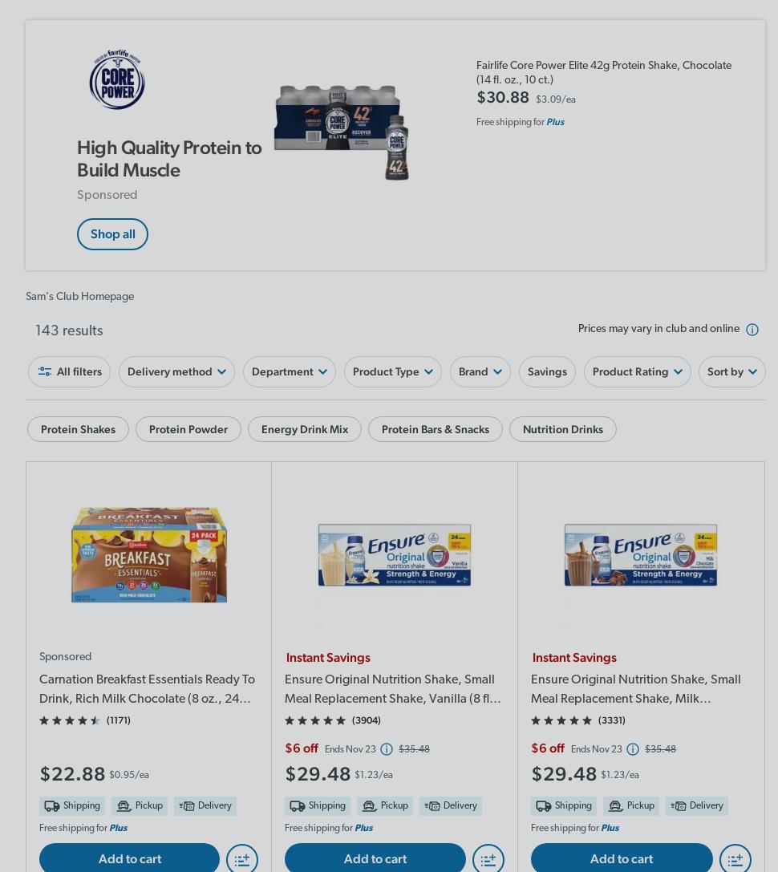The image size is (778, 872).
Task: Open the Sort by dropdown
Action: coord(731,371)
